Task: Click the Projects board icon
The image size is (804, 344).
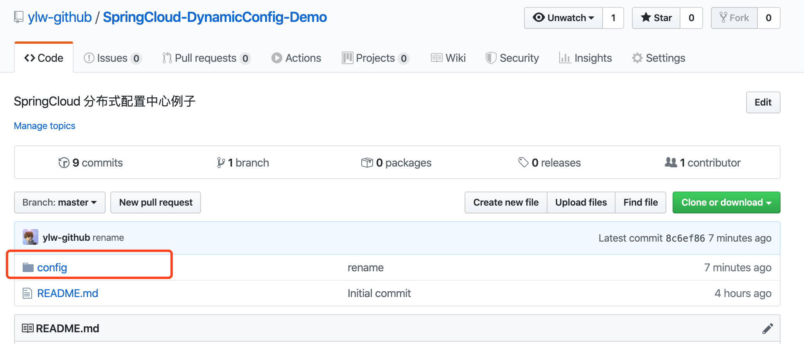Action: click(x=347, y=58)
